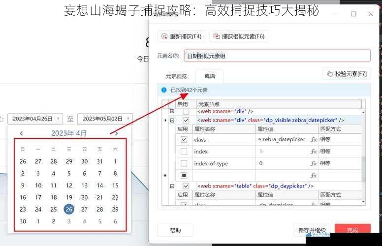Click the 2023年 4月 calendar header
This screenshot has width=382, height=246.
click(69, 133)
